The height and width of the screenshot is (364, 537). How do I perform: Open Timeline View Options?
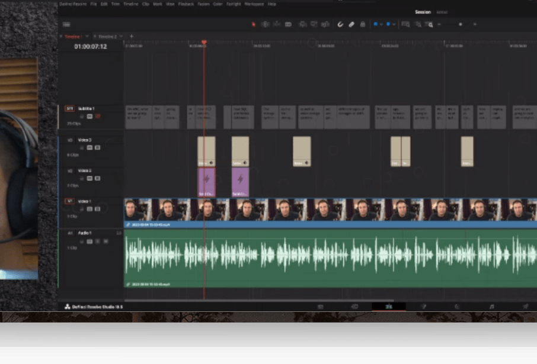pyautogui.click(x=66, y=24)
